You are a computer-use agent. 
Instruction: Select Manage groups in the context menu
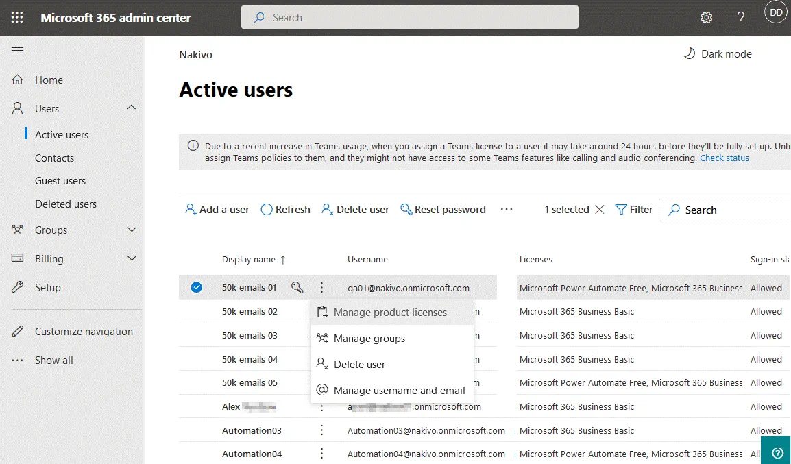pyautogui.click(x=369, y=338)
